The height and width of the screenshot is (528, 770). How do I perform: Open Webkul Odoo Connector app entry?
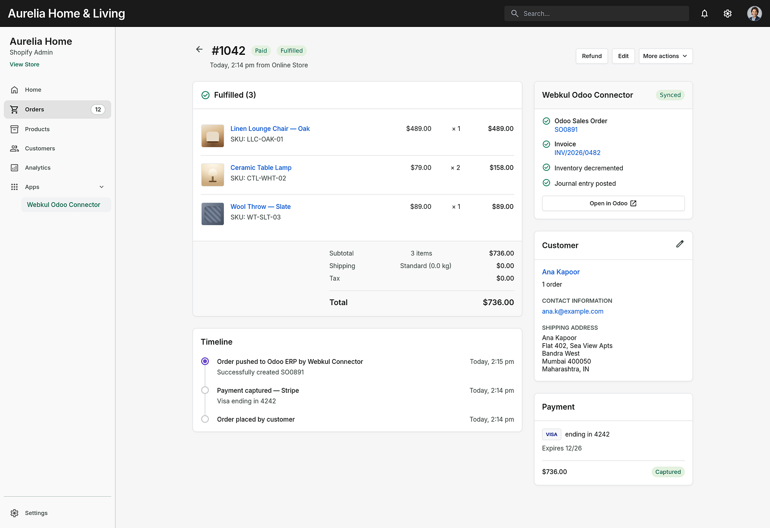pyautogui.click(x=66, y=205)
